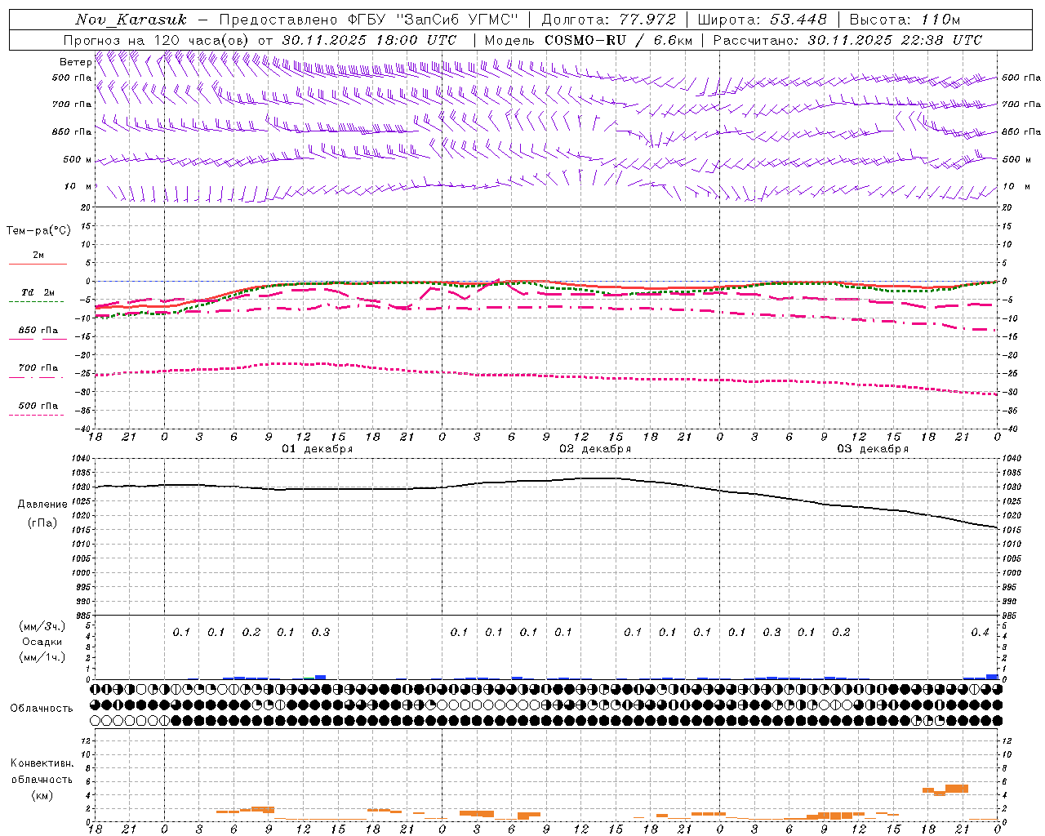1045x836 pixels.
Task: Click the -40 label on left temperature axis
Action: tap(84, 429)
